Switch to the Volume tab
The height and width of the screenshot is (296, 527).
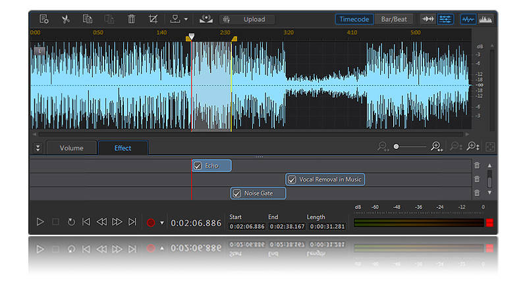[71, 148]
